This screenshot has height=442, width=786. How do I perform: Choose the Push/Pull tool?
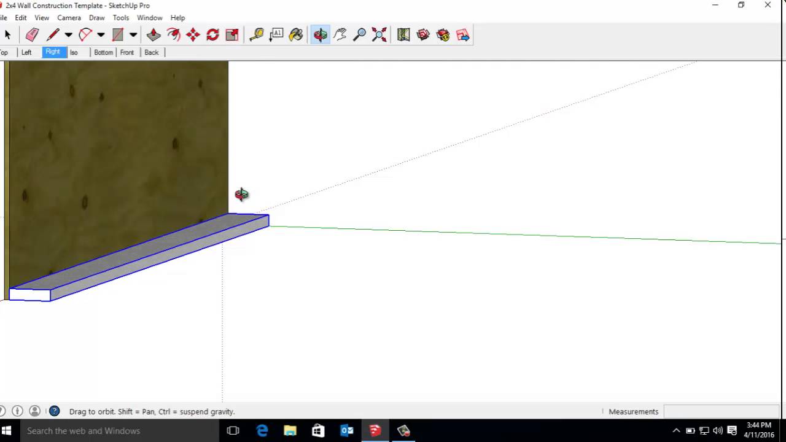[x=154, y=35]
